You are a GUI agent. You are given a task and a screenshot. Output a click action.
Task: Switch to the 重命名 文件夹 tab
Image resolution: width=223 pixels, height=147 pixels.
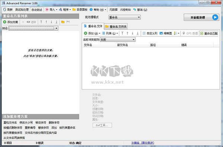coord(116,27)
